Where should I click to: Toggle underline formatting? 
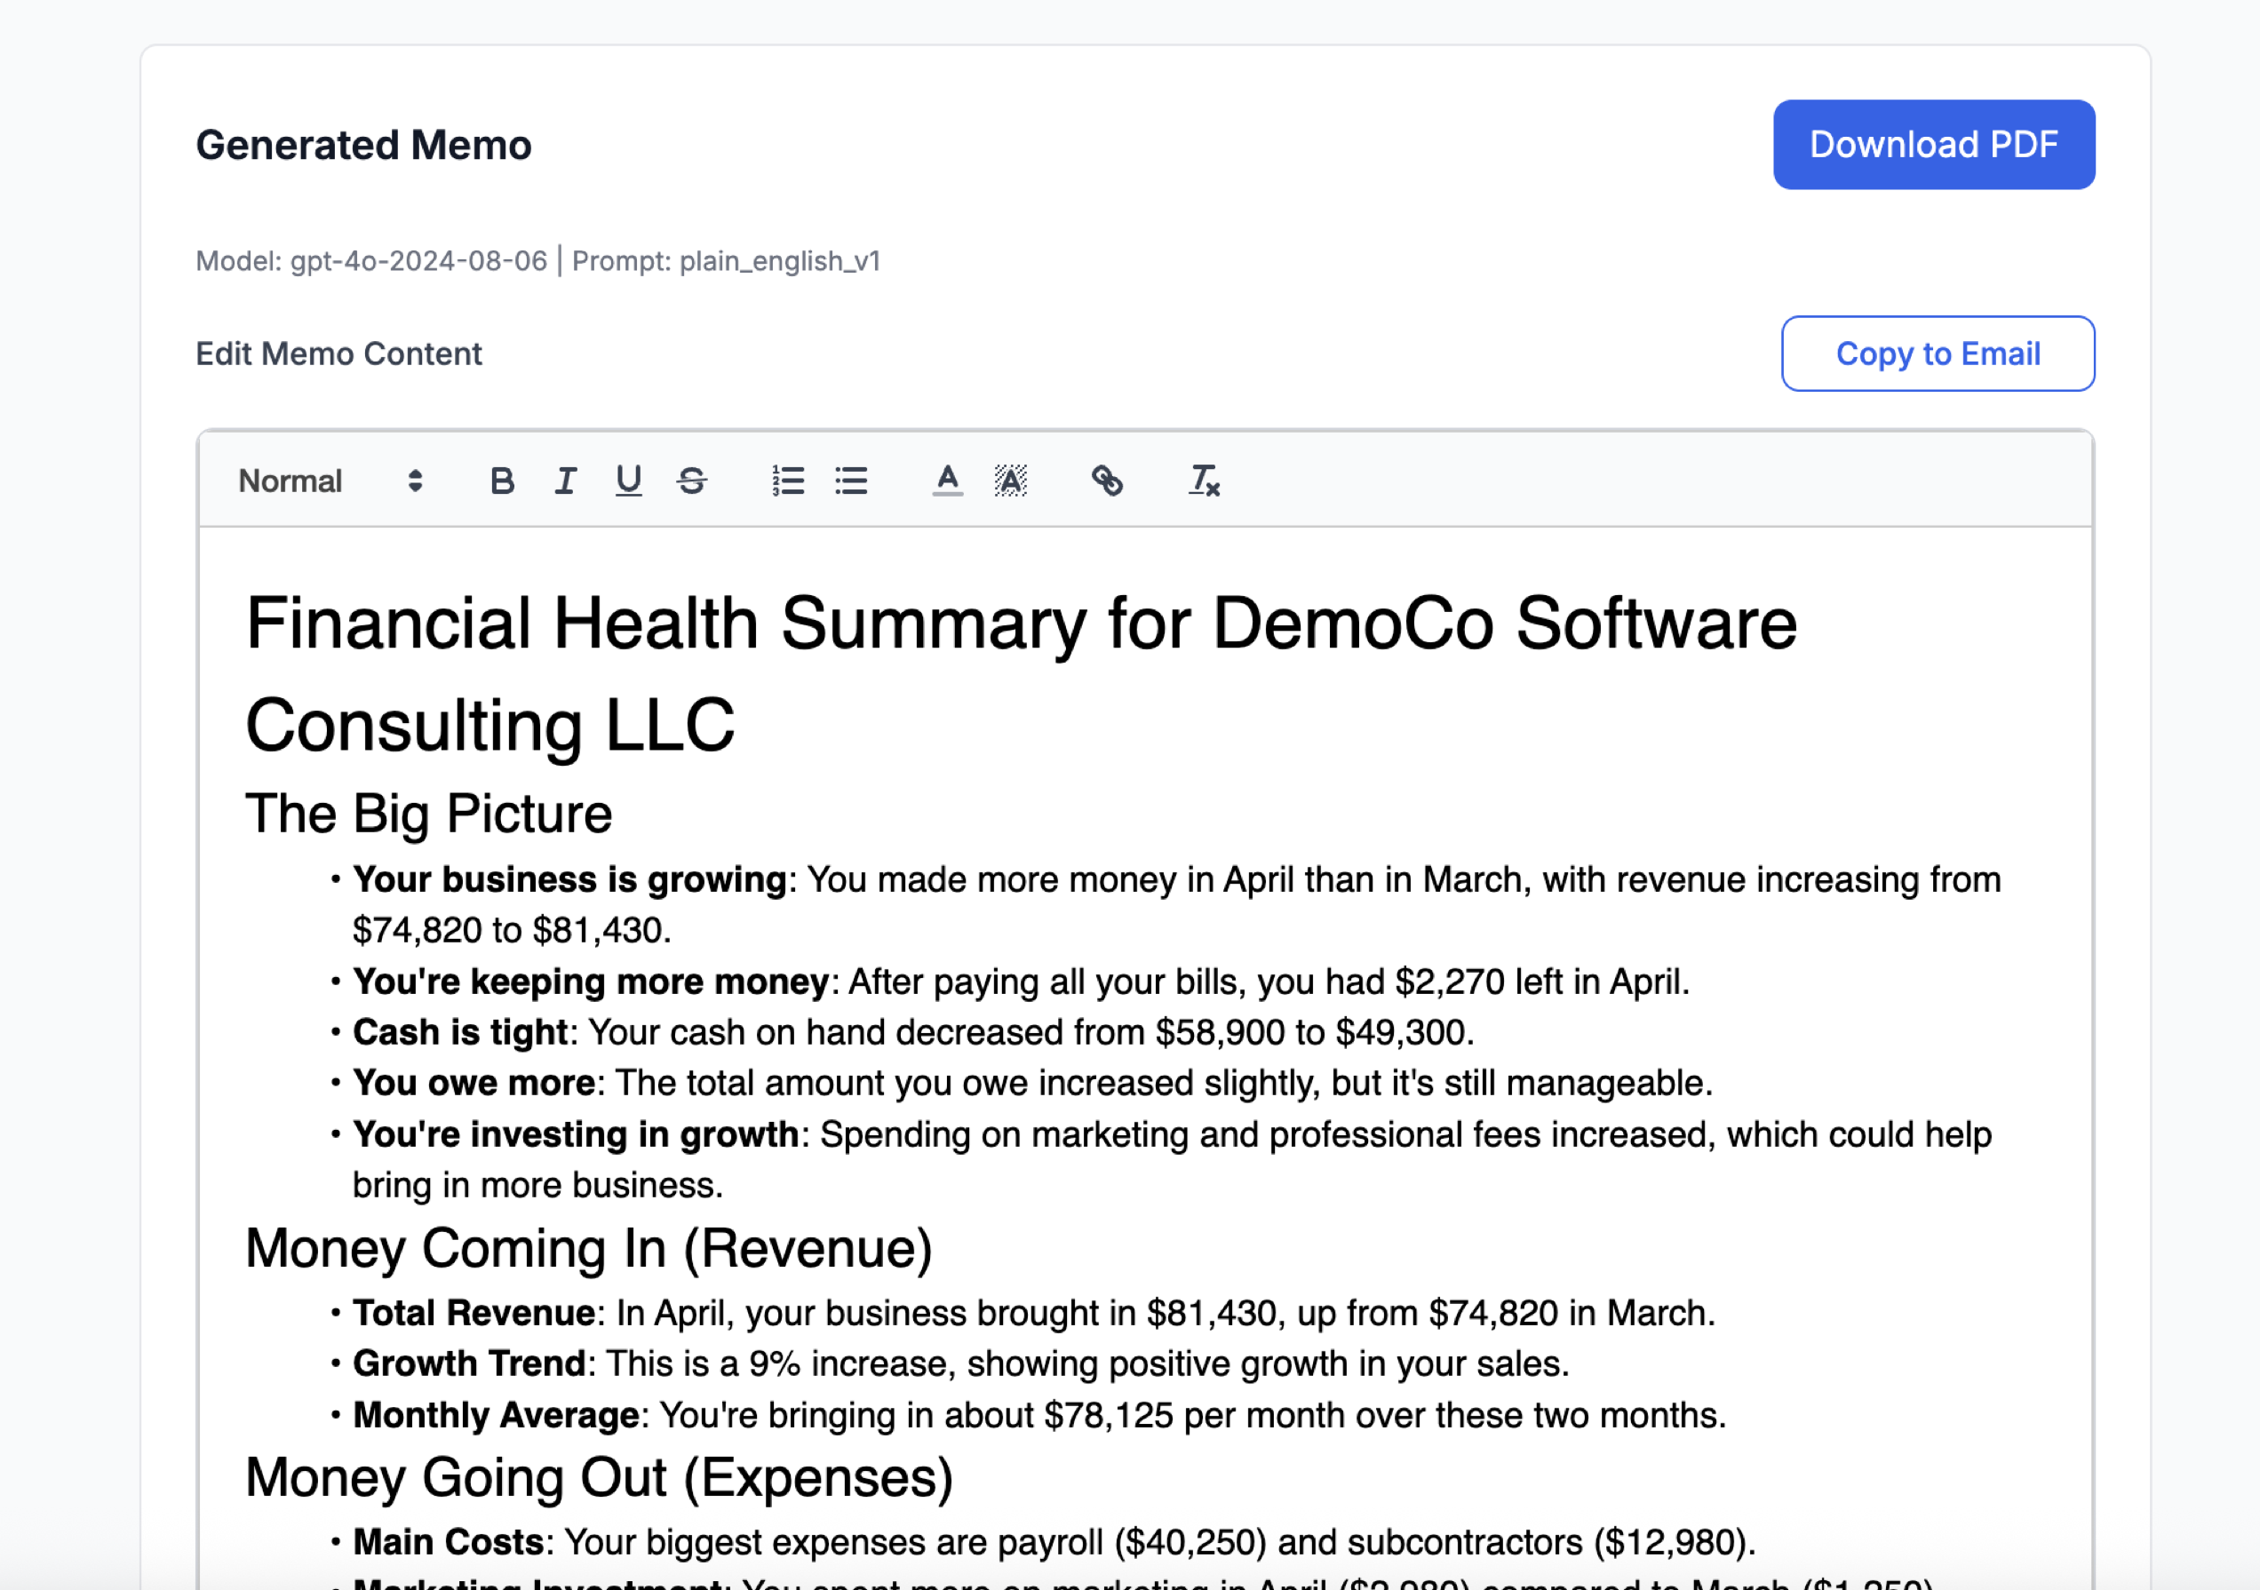click(628, 482)
